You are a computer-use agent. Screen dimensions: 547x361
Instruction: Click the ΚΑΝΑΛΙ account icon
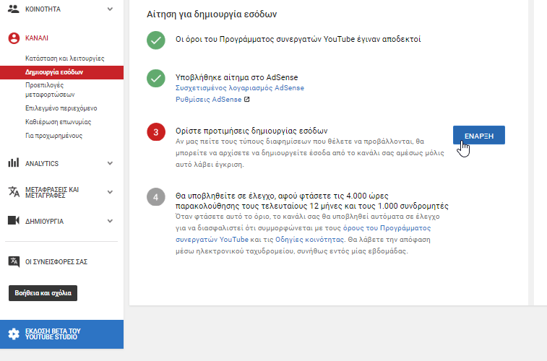pos(14,38)
